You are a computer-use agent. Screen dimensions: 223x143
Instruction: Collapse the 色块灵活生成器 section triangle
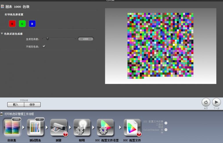2,34
